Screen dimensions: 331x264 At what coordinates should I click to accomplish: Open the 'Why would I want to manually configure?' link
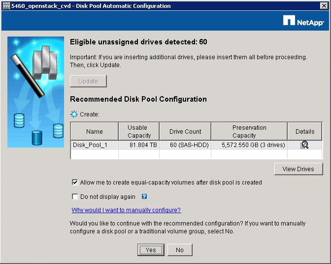click(126, 210)
